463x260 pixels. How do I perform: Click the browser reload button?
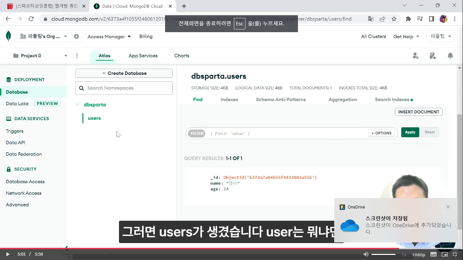(x=31, y=19)
